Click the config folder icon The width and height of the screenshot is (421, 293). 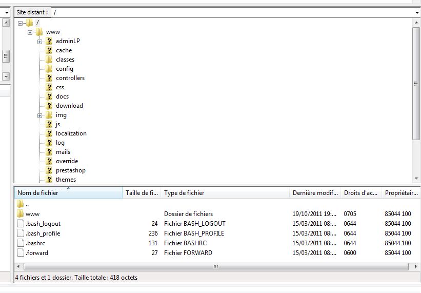pos(49,69)
